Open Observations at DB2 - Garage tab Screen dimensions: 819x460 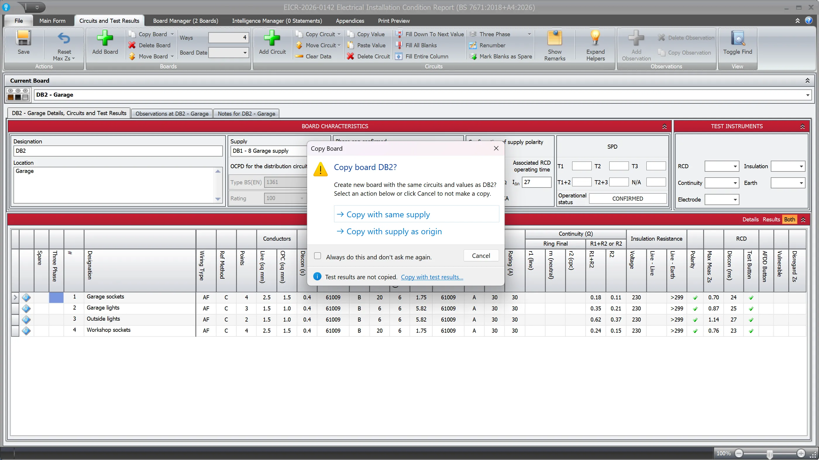click(x=172, y=114)
